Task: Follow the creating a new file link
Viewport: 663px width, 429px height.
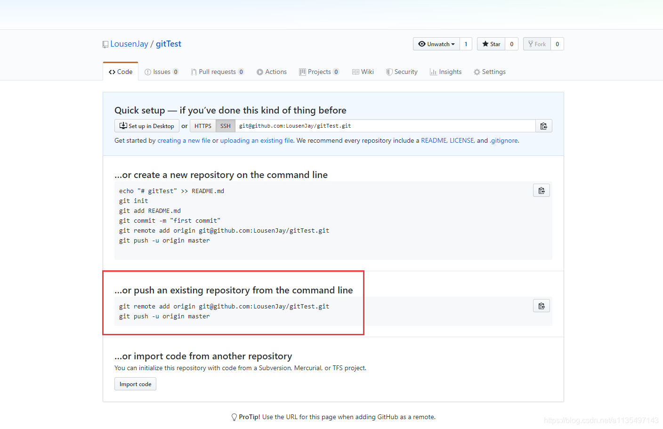Action: [x=184, y=140]
